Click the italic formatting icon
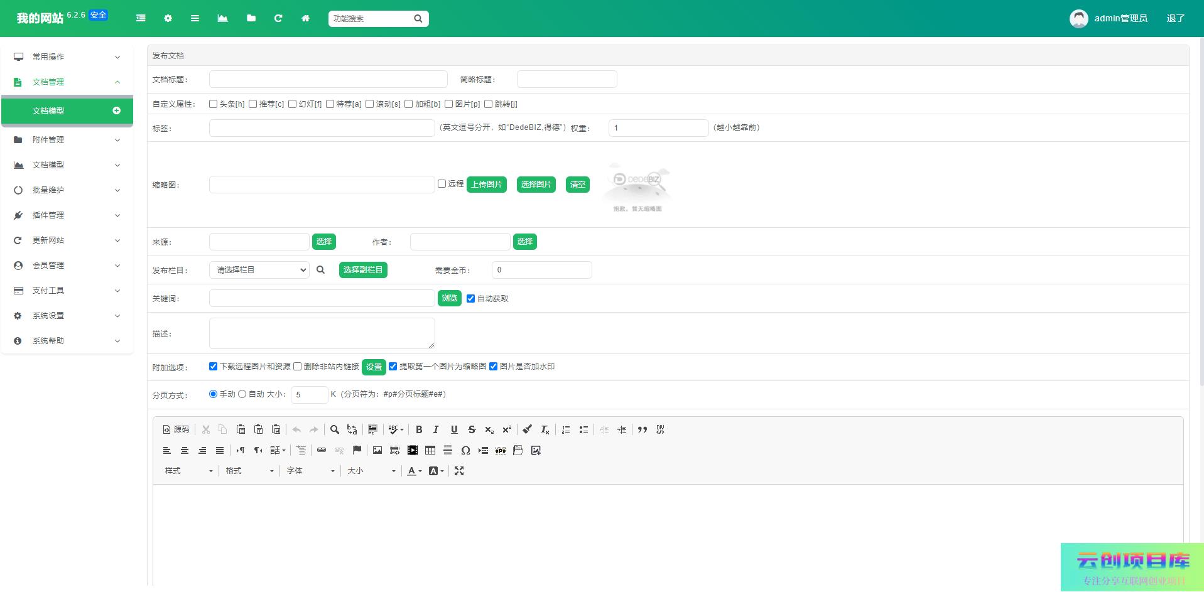This screenshot has height=592, width=1204. [436, 430]
